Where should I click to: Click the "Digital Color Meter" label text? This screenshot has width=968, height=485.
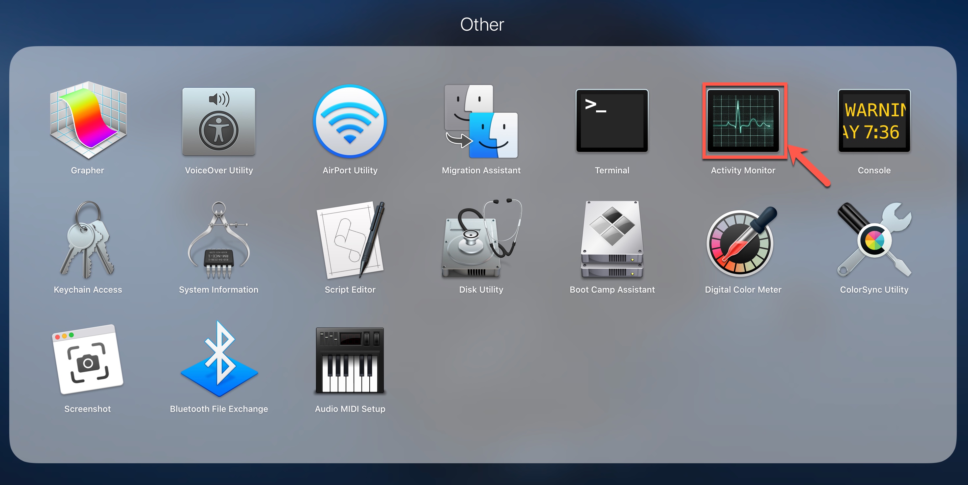point(743,290)
